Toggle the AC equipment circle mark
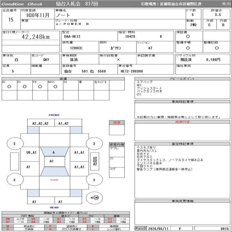 click(9, 87)
